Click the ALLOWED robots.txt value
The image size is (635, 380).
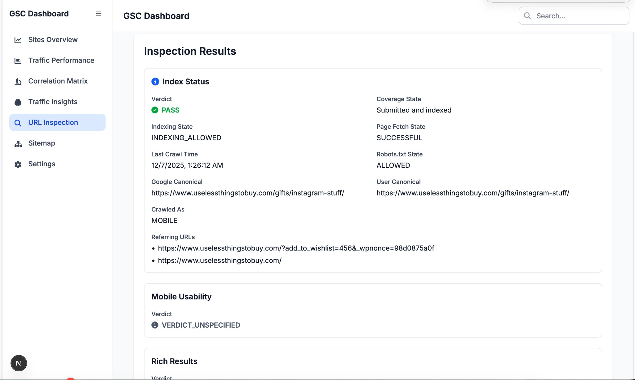coord(393,165)
